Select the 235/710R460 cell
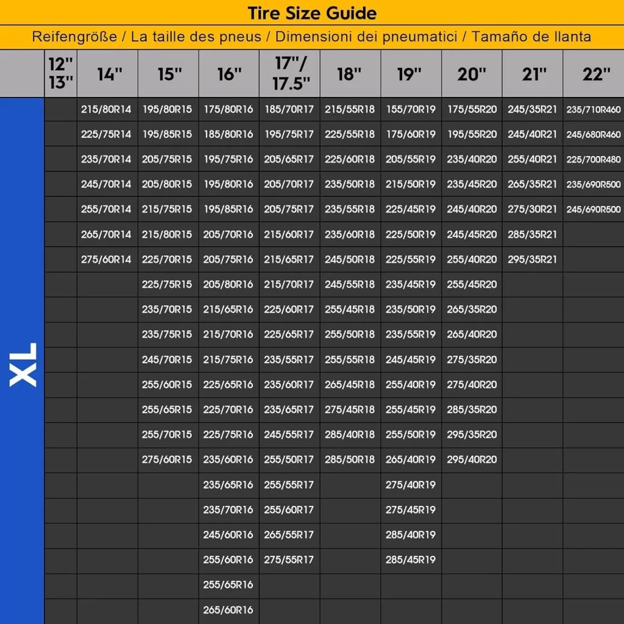The image size is (624, 624). pyautogui.click(x=594, y=110)
